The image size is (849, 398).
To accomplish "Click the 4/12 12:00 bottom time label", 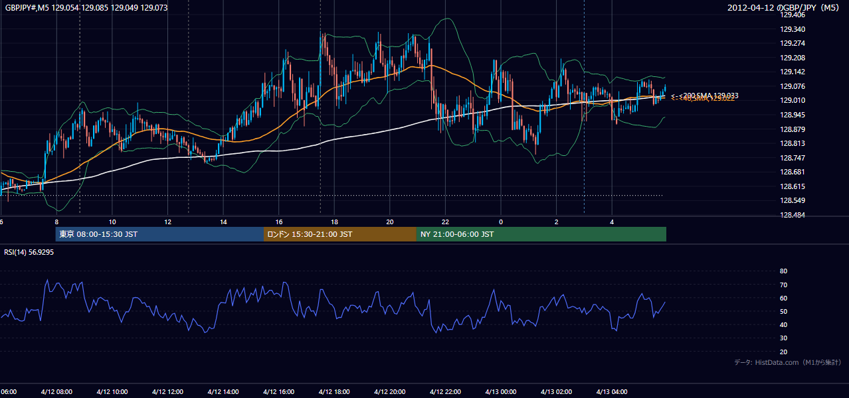I will [167, 392].
